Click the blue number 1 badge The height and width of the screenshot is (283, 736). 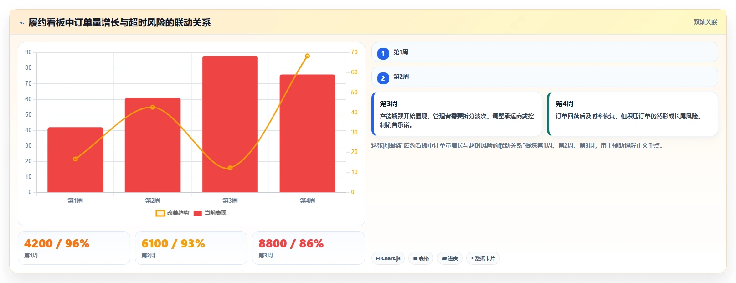coord(383,53)
